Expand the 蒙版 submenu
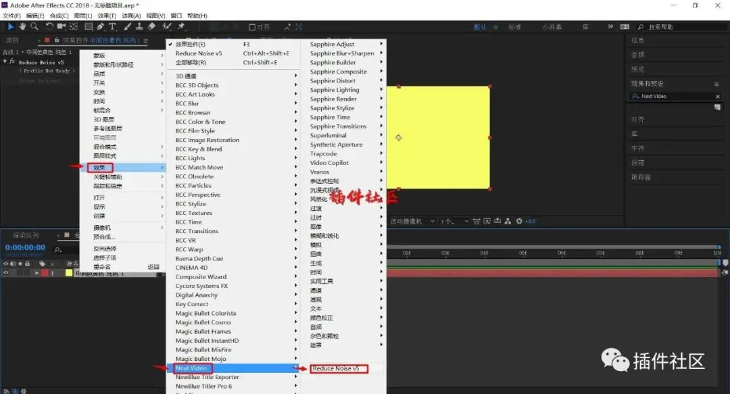 pyautogui.click(x=123, y=55)
